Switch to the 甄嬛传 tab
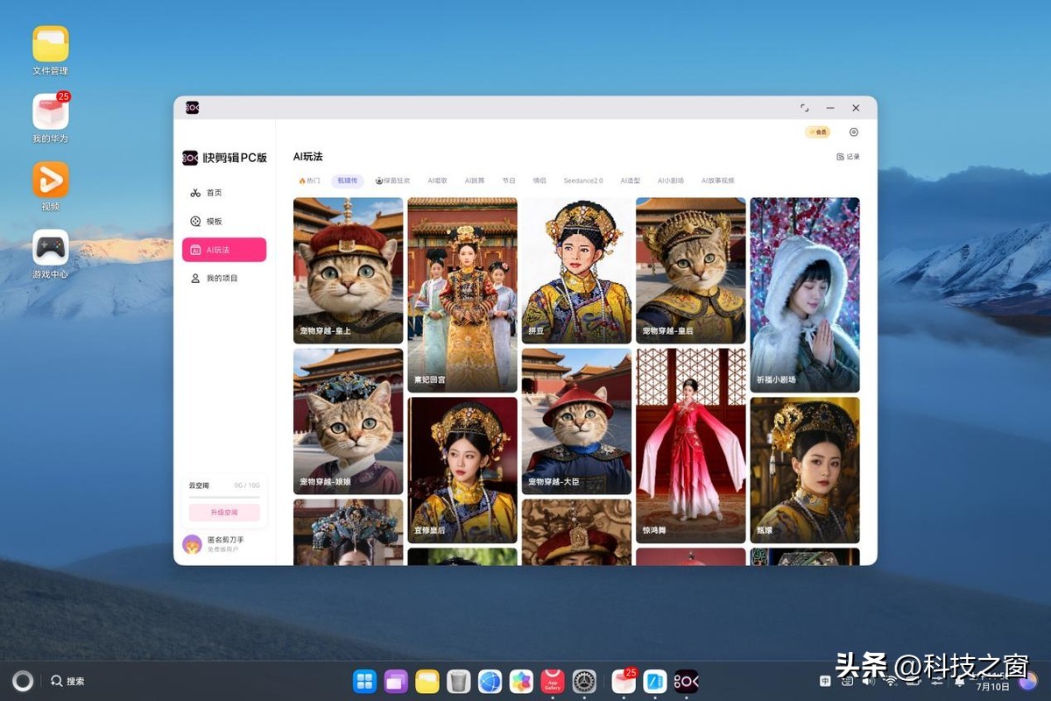 pos(348,181)
